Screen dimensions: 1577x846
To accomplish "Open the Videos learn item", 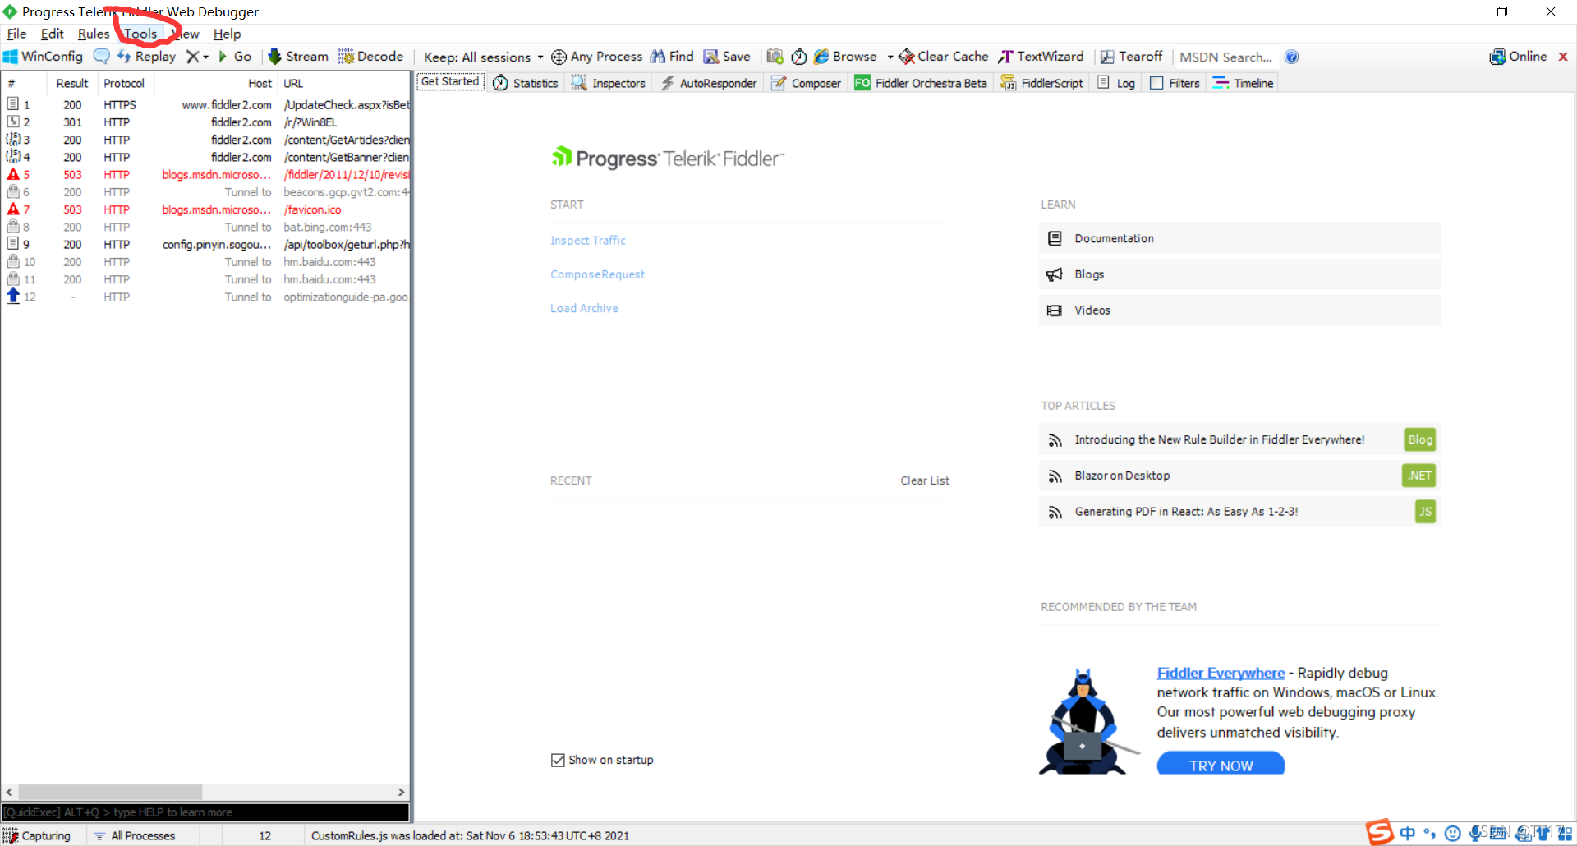I will click(x=1239, y=310).
